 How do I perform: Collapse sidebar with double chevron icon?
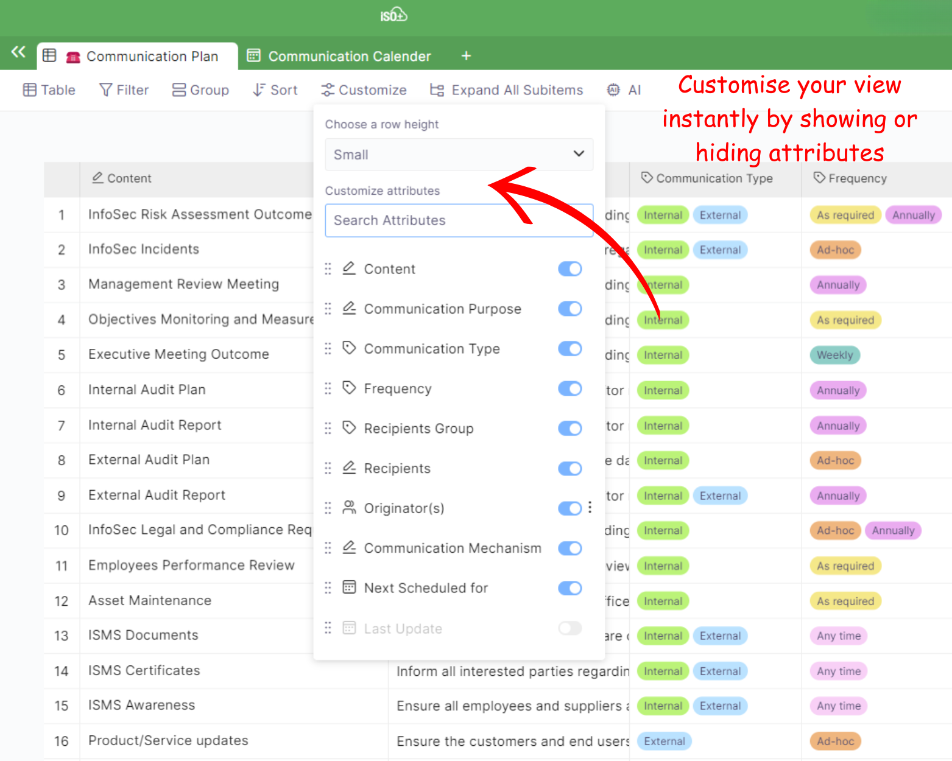(18, 52)
